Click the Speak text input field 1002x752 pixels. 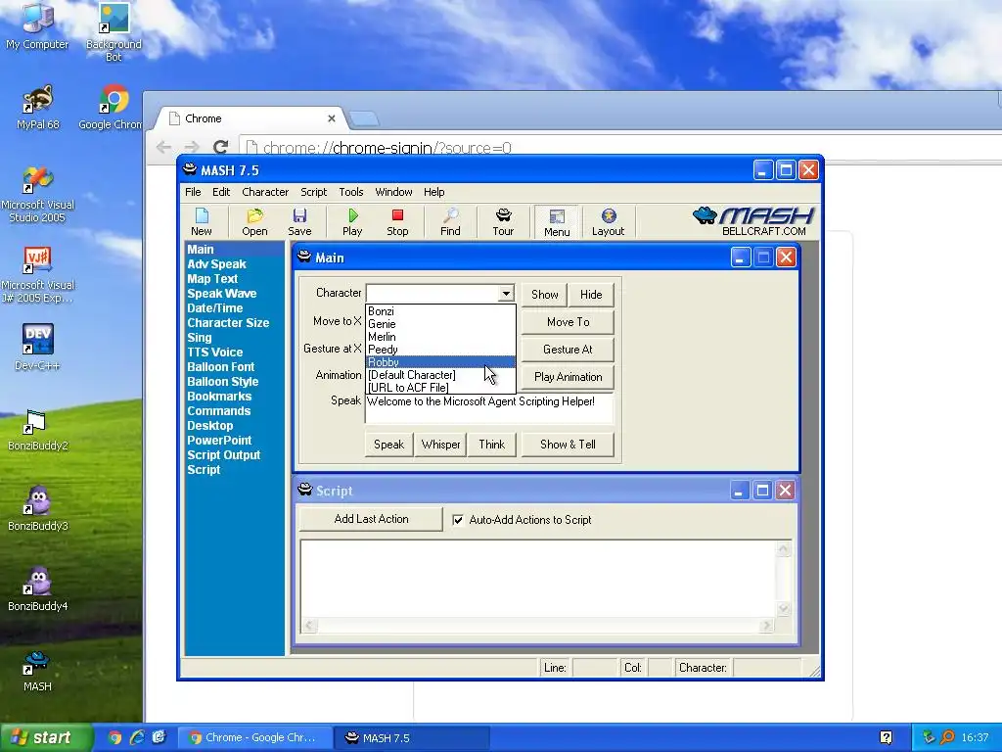point(489,409)
